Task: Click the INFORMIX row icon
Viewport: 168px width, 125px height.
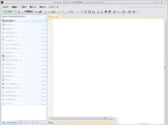Action: [3, 84]
